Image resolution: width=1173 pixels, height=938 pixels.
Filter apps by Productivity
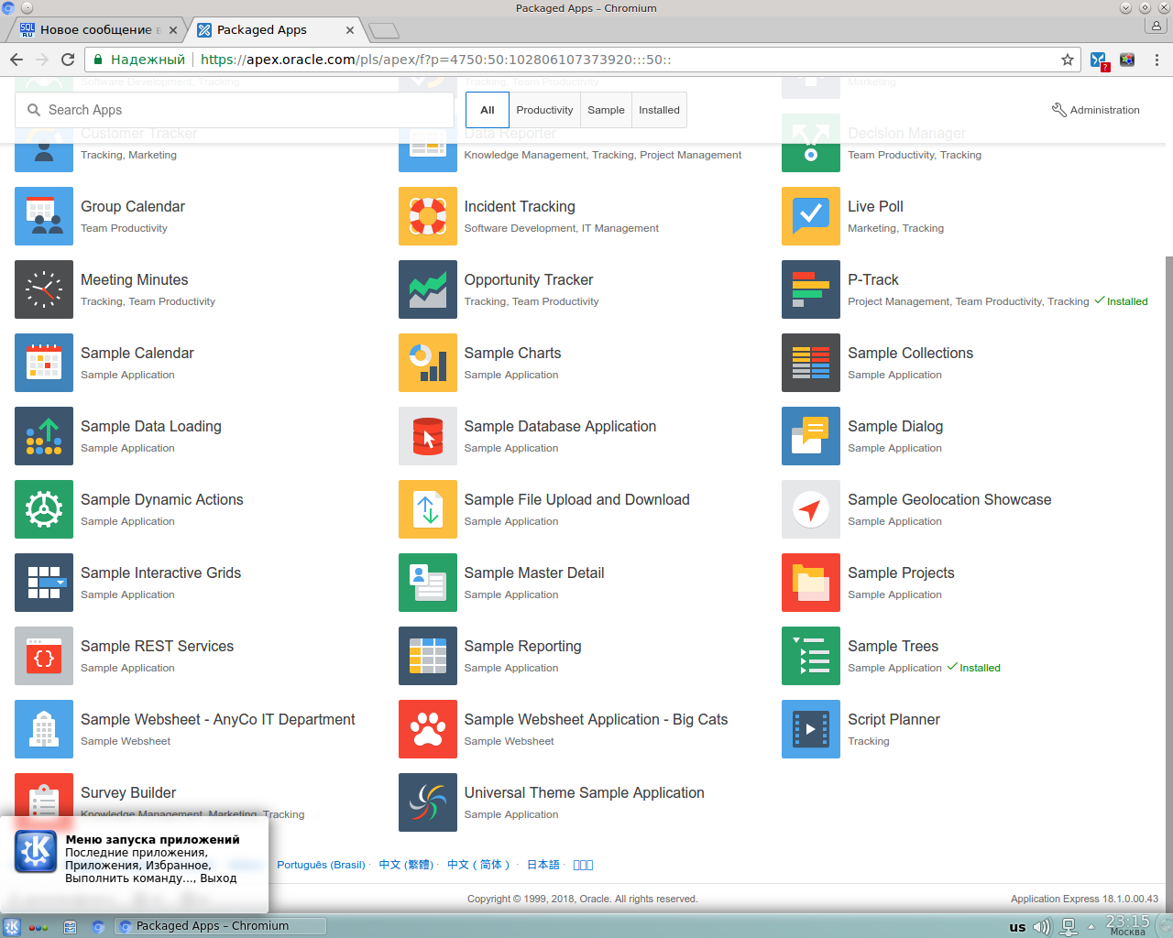tap(544, 110)
